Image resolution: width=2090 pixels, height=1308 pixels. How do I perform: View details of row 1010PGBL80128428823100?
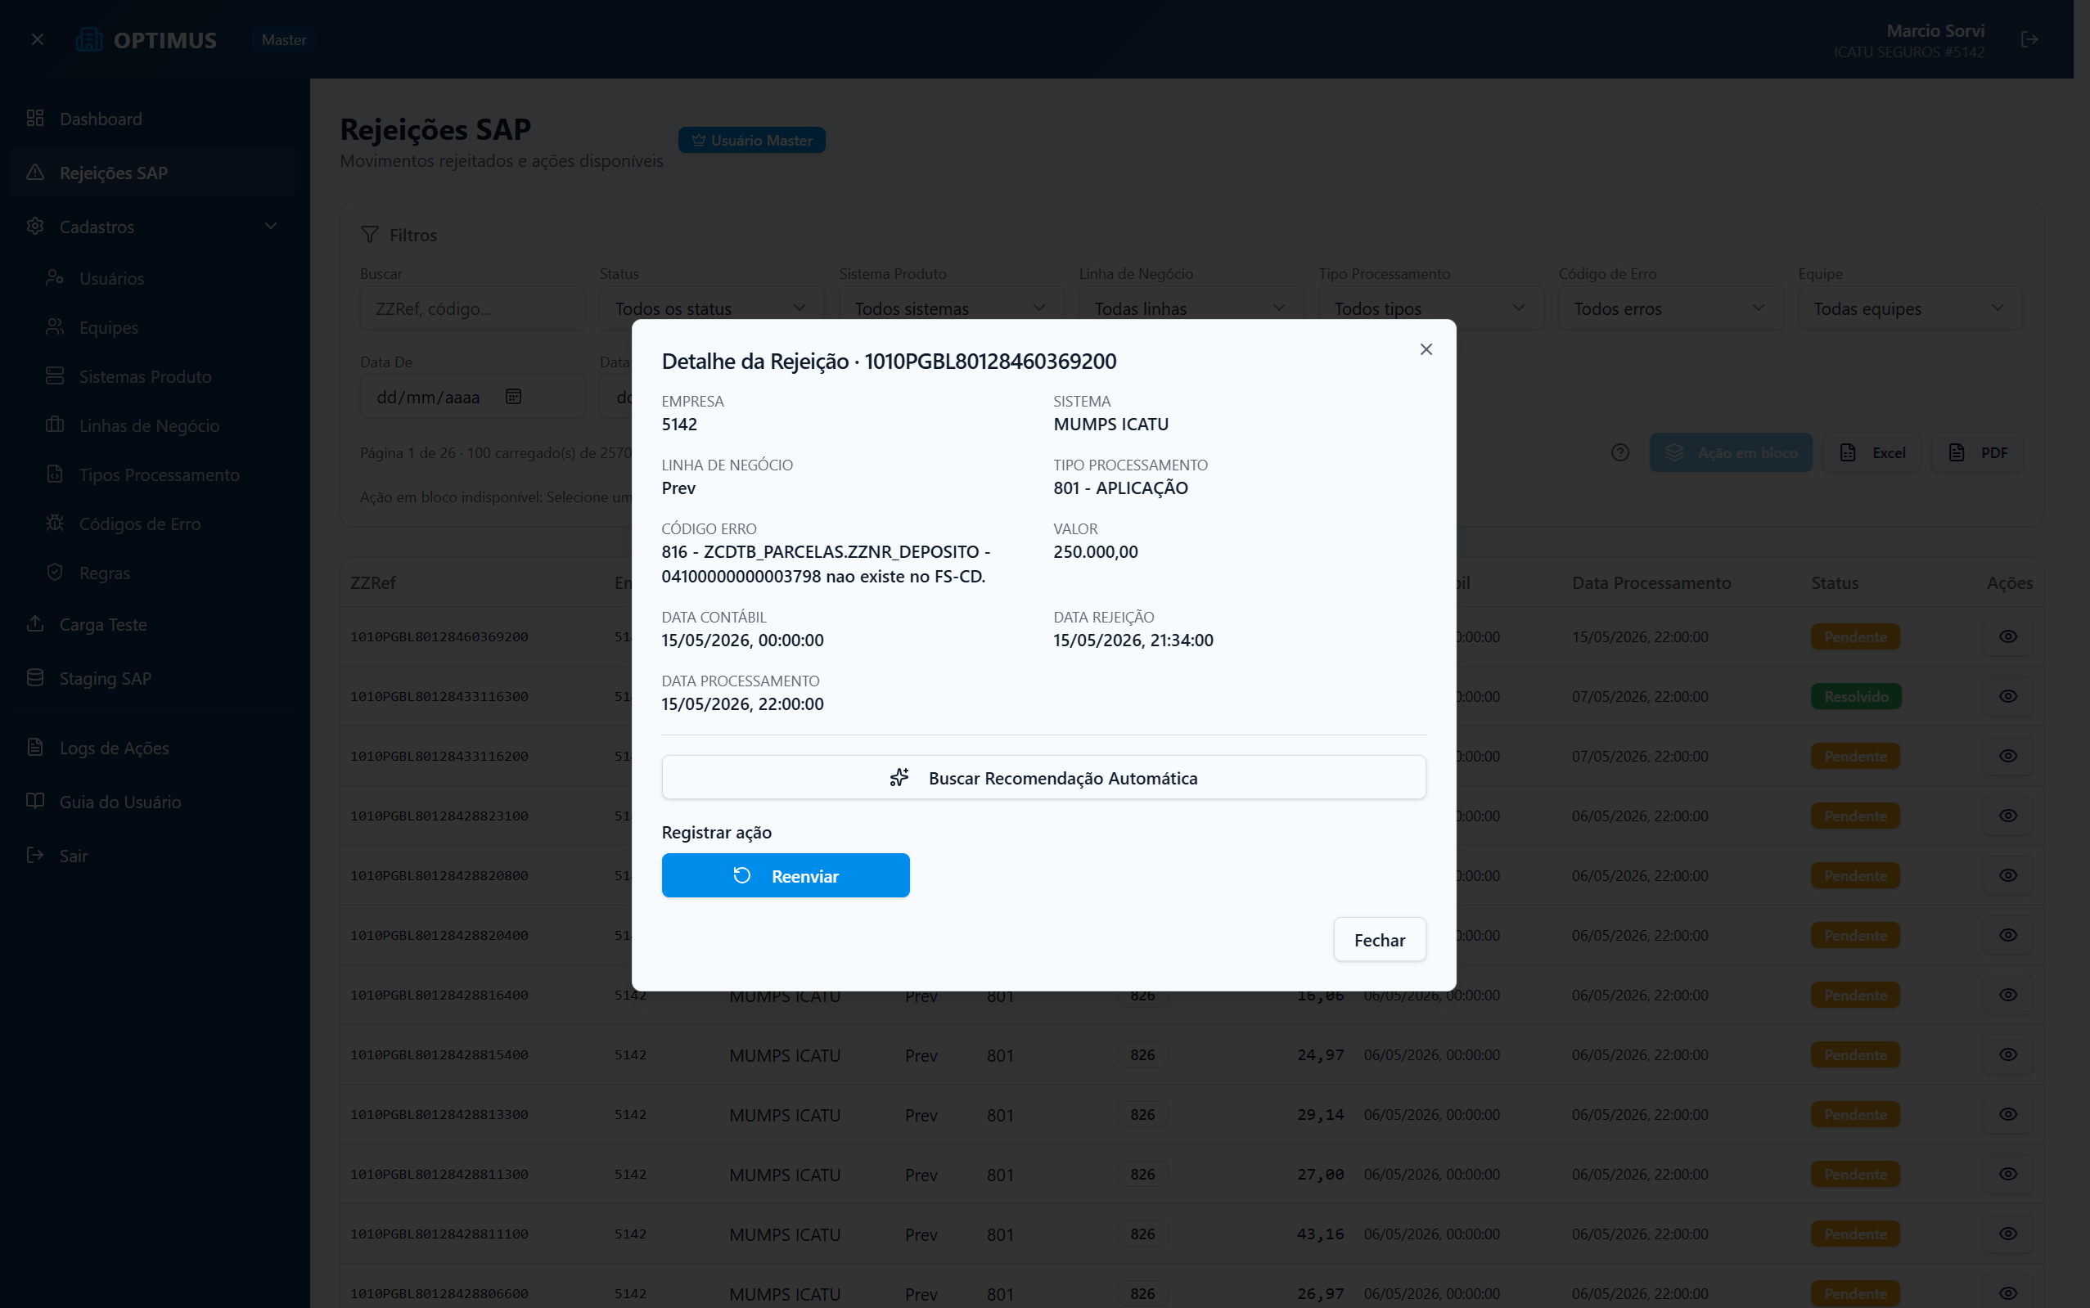pyautogui.click(x=2008, y=816)
